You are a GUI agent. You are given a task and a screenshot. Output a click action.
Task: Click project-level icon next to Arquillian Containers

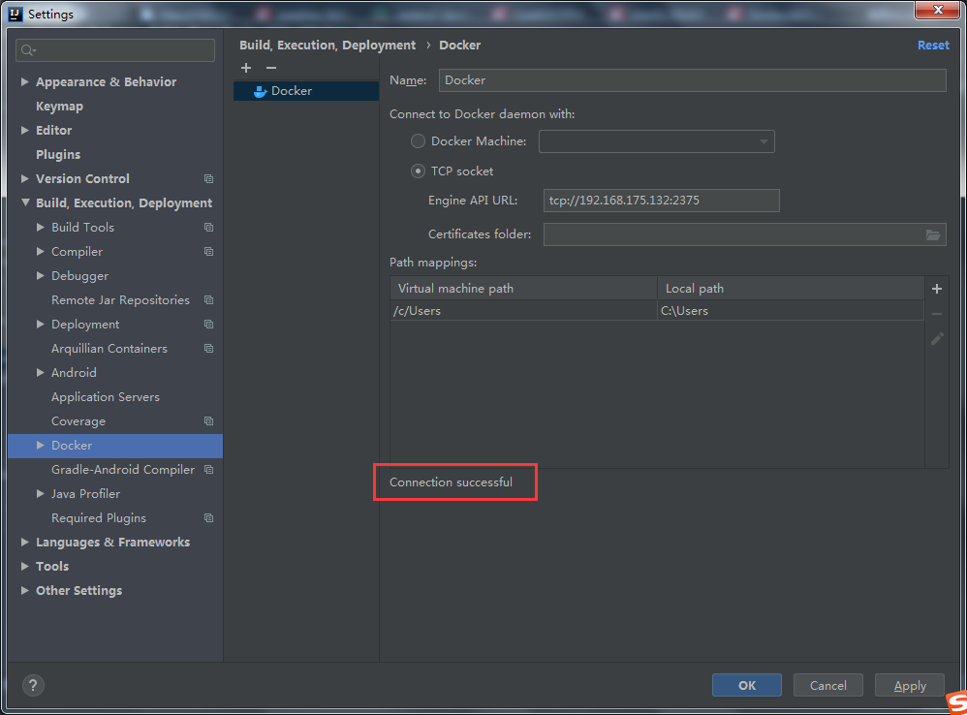coord(209,348)
